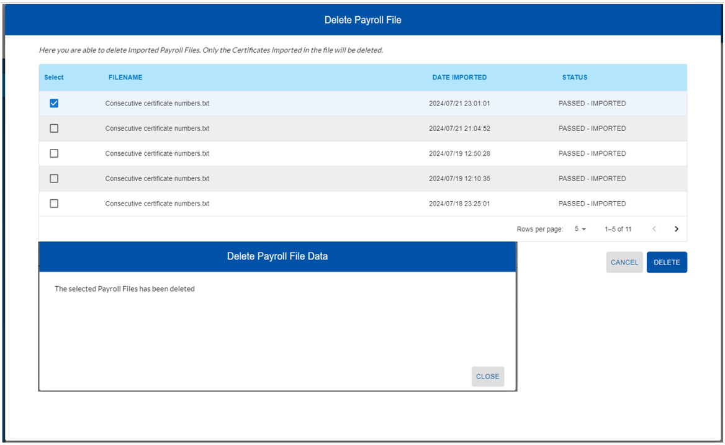The width and height of the screenshot is (725, 445).
Task: Click the 2024/07/19 12:50:28 date cell
Action: tap(459, 153)
